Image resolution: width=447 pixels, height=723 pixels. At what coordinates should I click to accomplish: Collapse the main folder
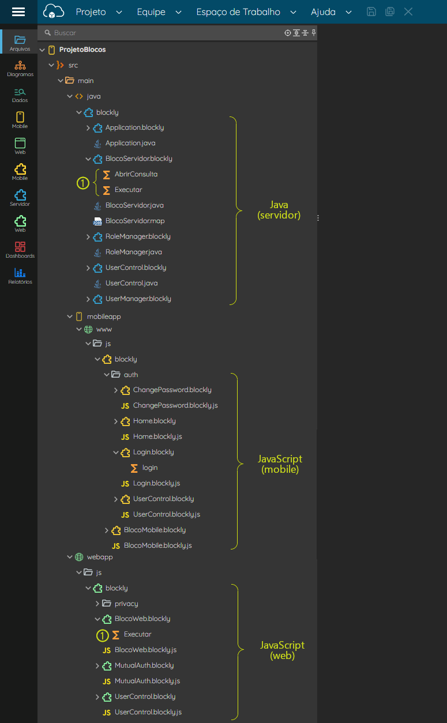(x=61, y=81)
